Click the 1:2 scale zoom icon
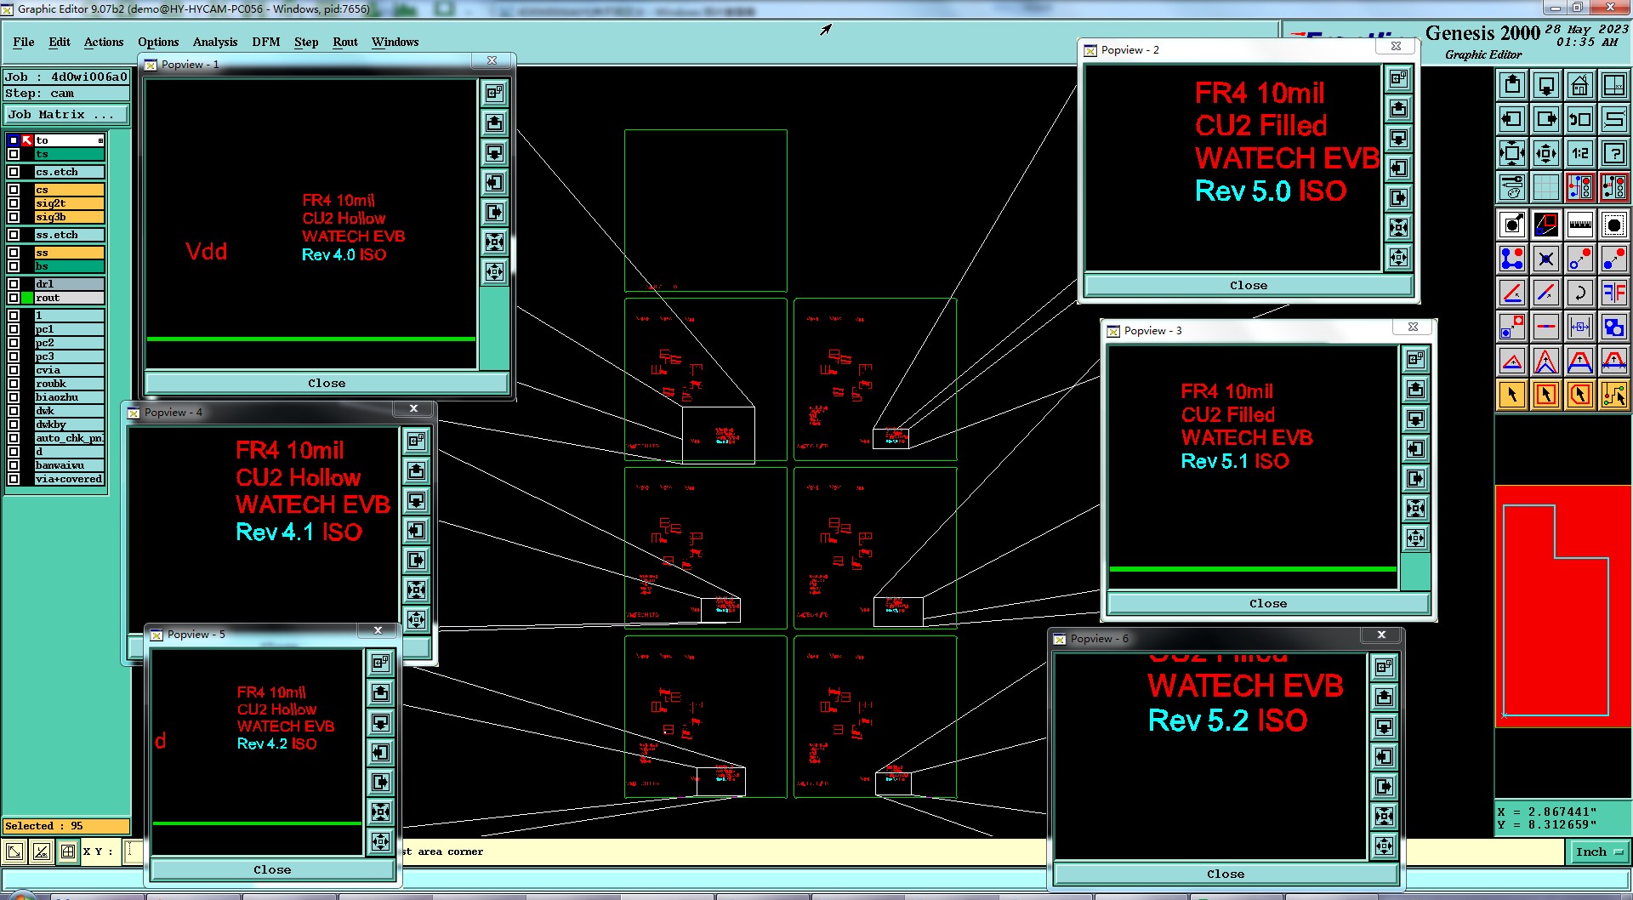The image size is (1633, 900). pos(1579,153)
